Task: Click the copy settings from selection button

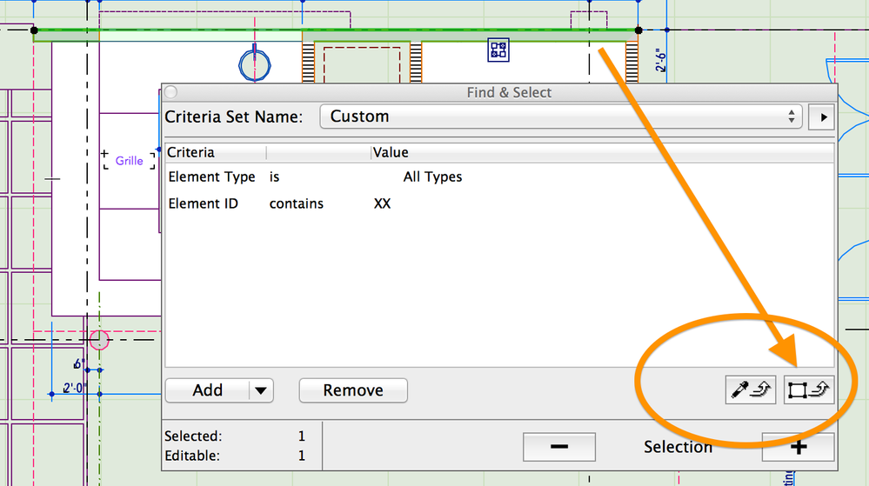Action: pyautogui.click(x=808, y=390)
